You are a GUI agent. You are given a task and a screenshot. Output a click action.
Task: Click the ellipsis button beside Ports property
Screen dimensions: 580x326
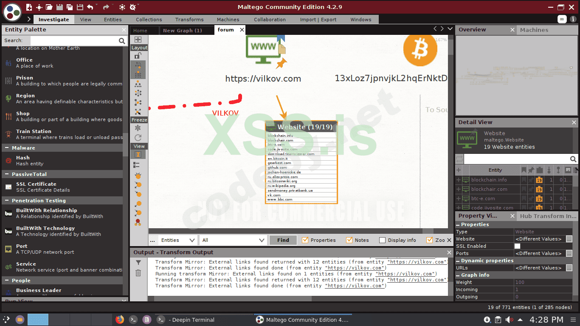[569, 253]
